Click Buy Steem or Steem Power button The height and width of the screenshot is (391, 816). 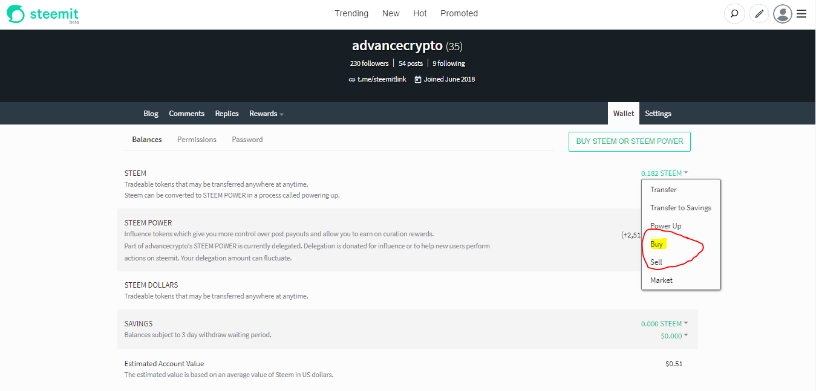[x=630, y=141]
